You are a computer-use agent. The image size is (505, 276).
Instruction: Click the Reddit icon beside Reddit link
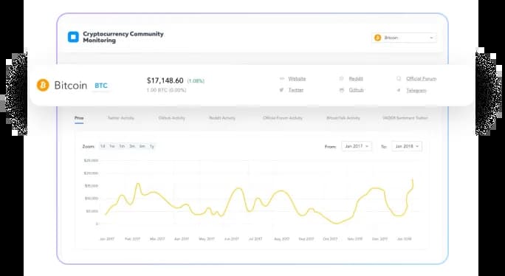(x=342, y=78)
